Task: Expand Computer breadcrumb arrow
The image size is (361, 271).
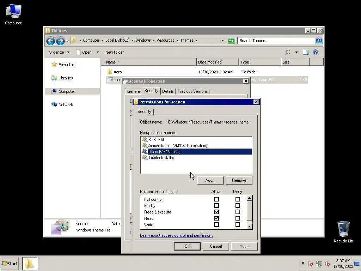Action: (103, 40)
